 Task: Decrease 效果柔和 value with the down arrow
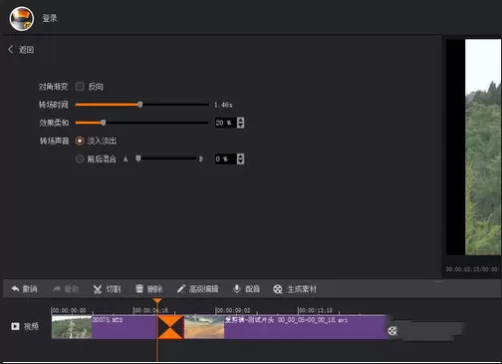241,126
